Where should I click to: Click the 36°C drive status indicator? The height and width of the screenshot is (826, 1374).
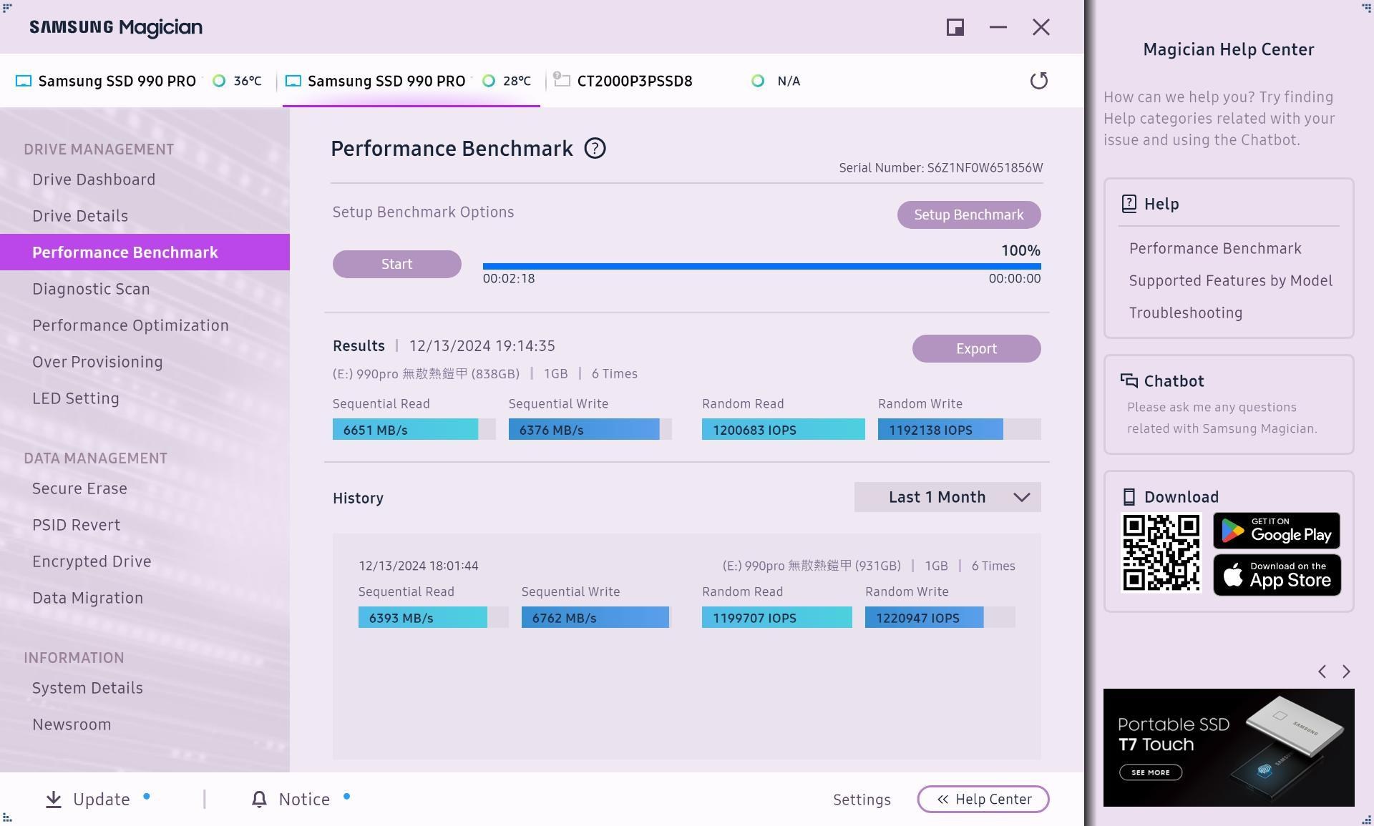click(219, 81)
